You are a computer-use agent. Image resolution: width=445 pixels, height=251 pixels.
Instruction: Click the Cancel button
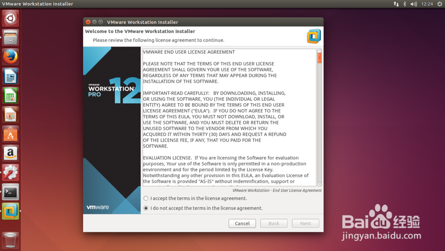pyautogui.click(x=242, y=223)
